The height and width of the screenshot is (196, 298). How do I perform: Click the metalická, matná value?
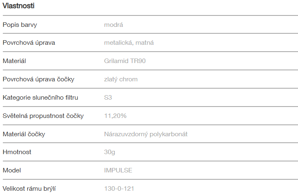tap(129, 43)
